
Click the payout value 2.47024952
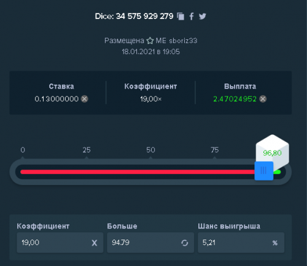point(235,99)
